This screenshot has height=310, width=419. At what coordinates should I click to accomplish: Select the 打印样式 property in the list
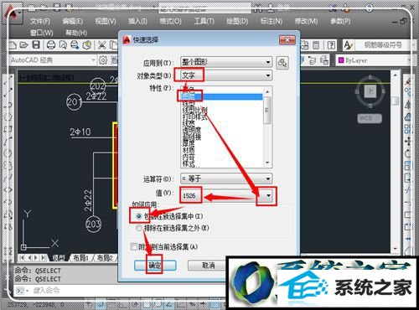click(x=195, y=116)
